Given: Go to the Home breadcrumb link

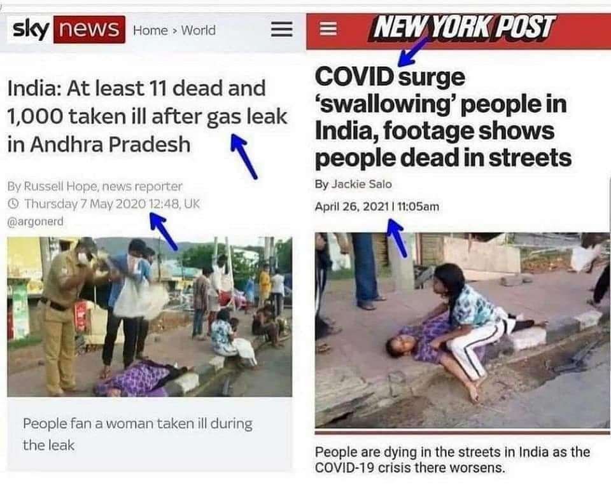Looking at the screenshot, I should coord(150,31).
